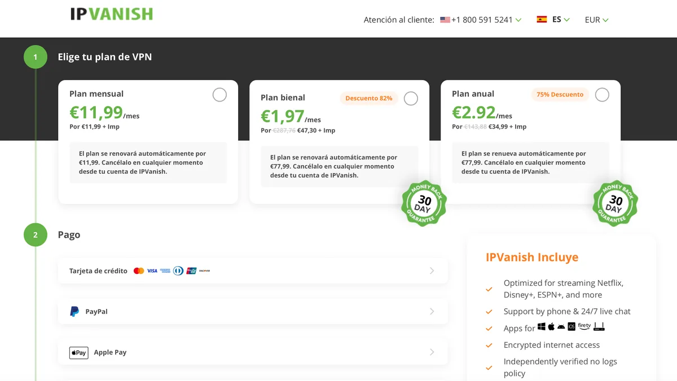Screen dimensions: 677x381
Task: Click the UnionPay card icon
Action: [191, 271]
